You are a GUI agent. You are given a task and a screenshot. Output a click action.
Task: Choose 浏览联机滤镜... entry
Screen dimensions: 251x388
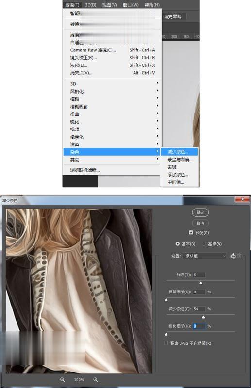click(113, 171)
